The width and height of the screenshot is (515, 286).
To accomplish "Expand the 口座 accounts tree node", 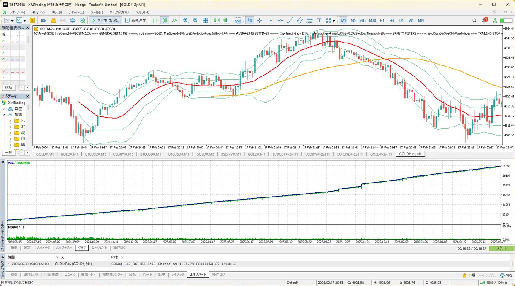I will point(4,108).
